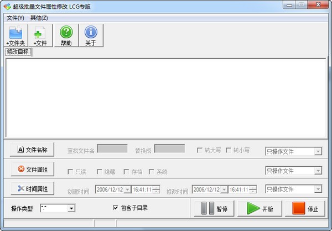The image size is (332, 231).
Task: Pause the operation with 暂停 button
Action: pyautogui.click(x=214, y=209)
